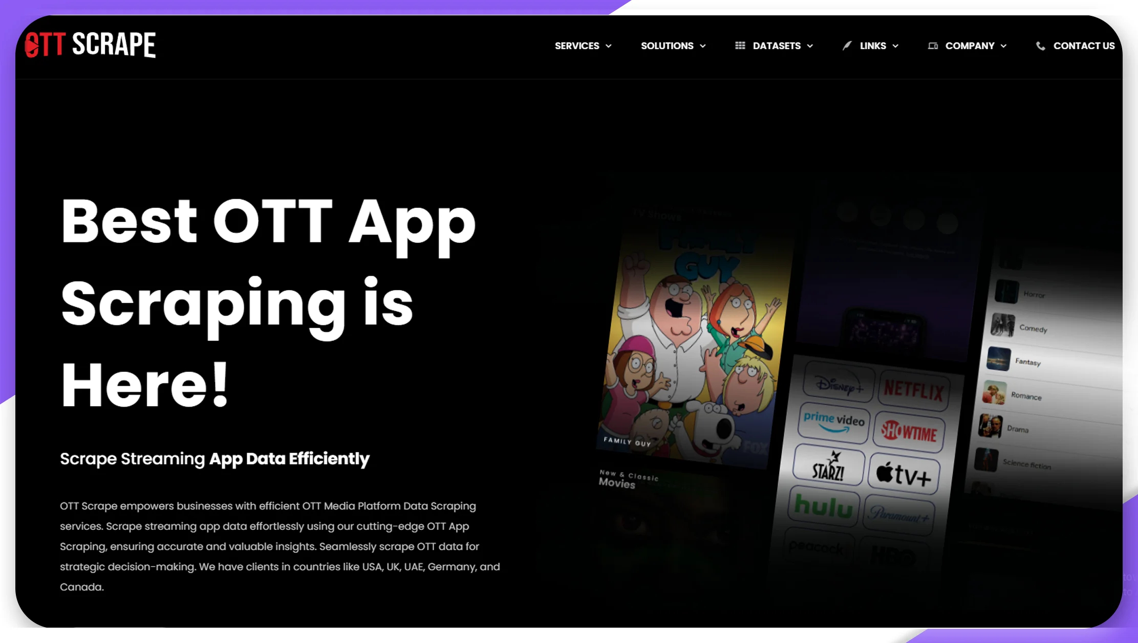Image resolution: width=1138 pixels, height=643 pixels.
Task: Click the Netflix logo tile
Action: (x=914, y=391)
